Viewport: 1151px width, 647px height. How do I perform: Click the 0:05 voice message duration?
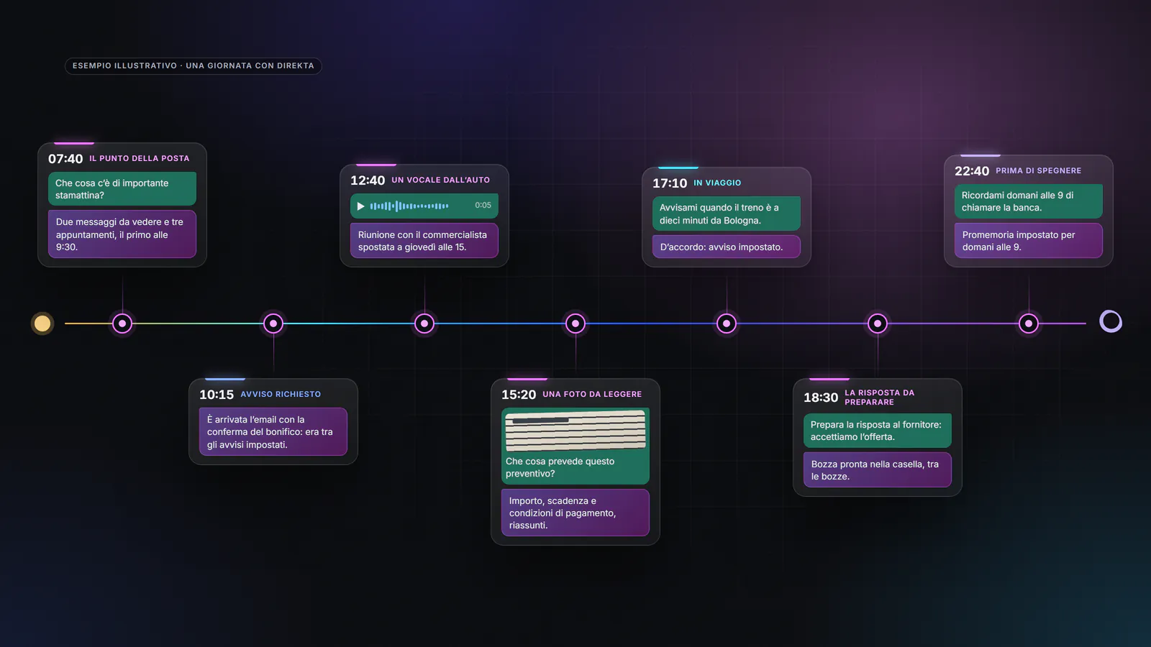[x=483, y=206]
